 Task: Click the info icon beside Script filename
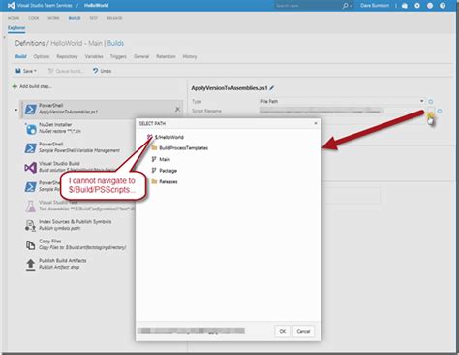(x=440, y=112)
